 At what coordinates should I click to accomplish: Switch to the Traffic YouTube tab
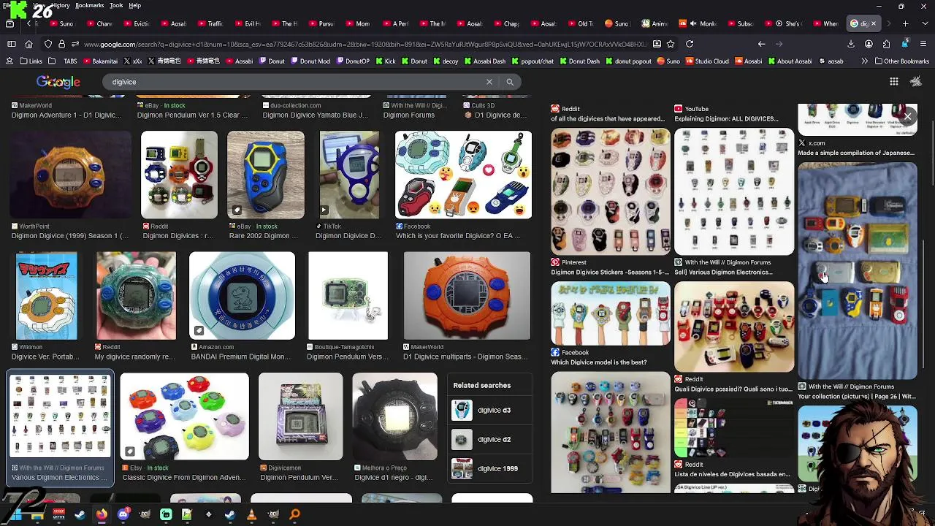[210, 23]
